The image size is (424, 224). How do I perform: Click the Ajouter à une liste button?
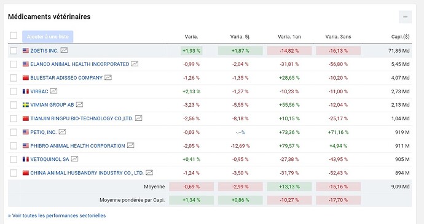tap(47, 36)
